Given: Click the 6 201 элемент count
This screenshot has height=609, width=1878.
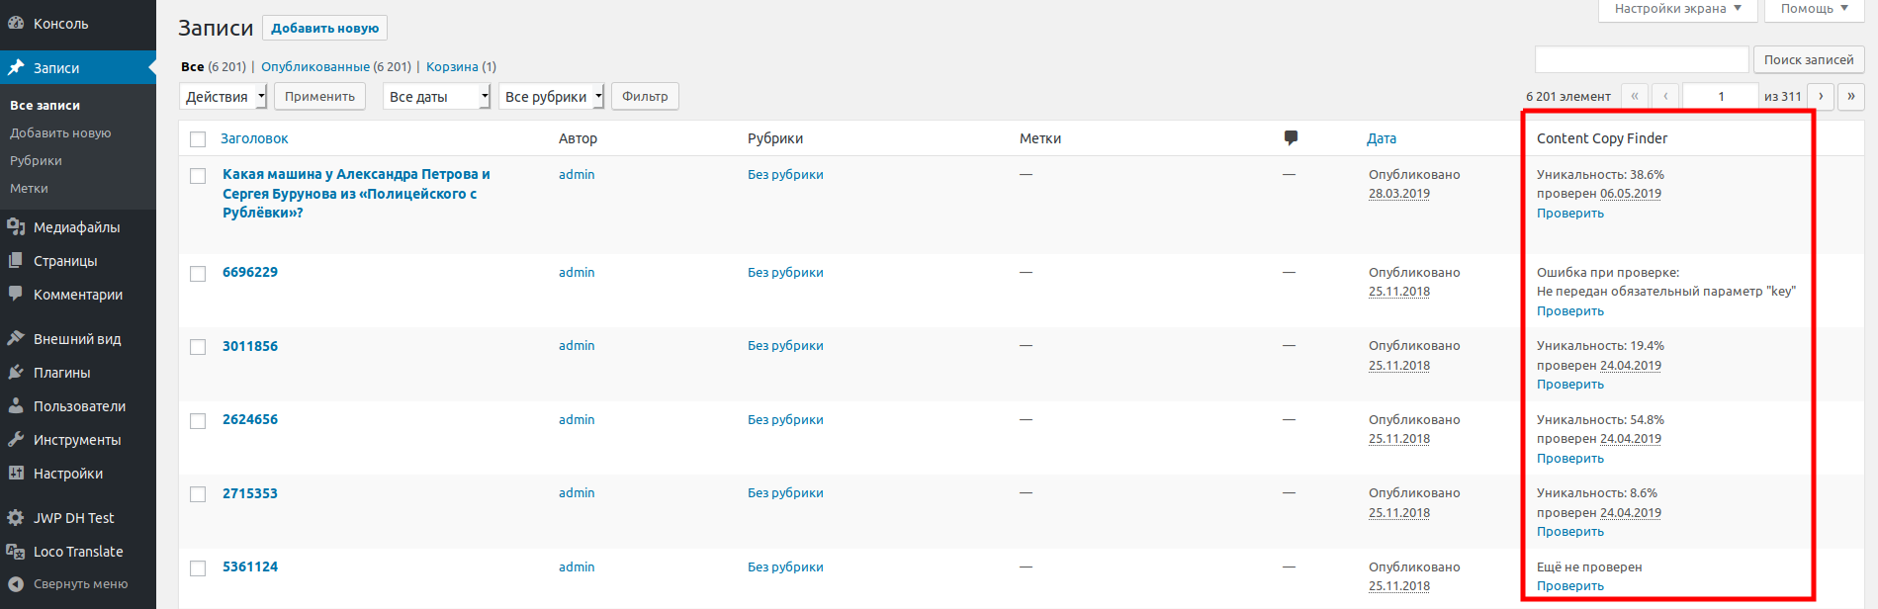Looking at the screenshot, I should (1568, 96).
